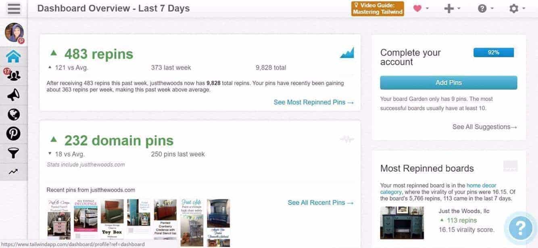Open the megaphone Publisher icon
538x248 pixels.
(13, 95)
